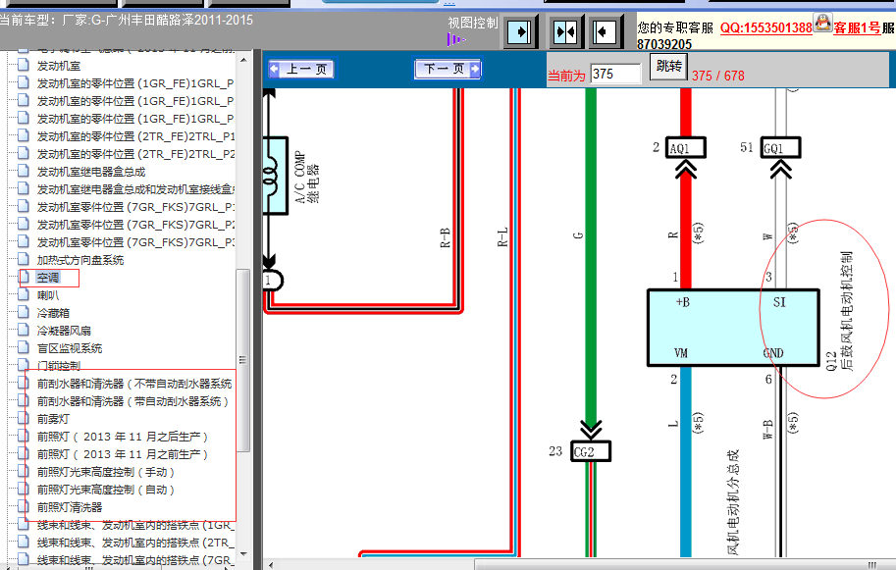Open 前刮水器和清洗器（不带自动刮水器系统）
The height and width of the screenshot is (570, 896).
(x=134, y=384)
